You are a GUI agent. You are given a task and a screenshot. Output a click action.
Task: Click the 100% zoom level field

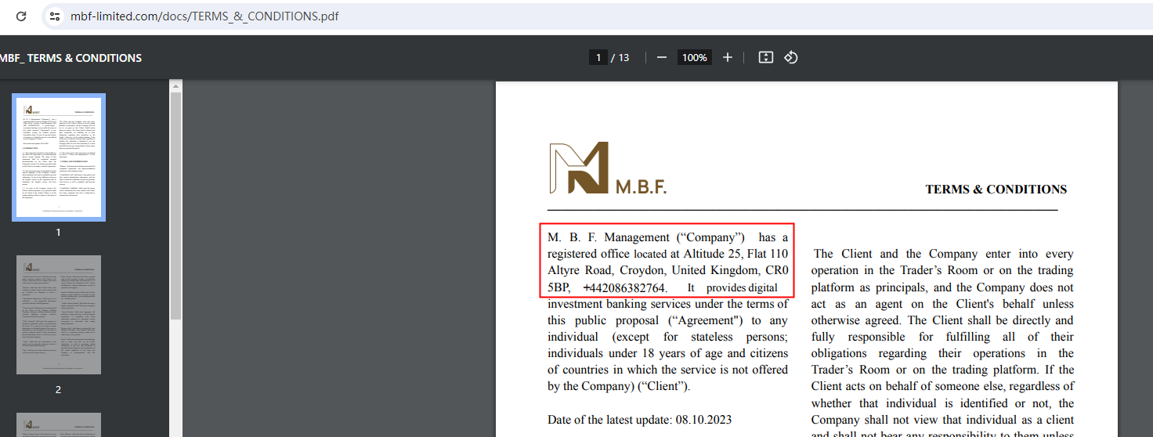click(x=694, y=57)
